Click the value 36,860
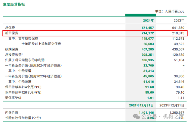Image resolution: width=190 pixels, height=124 pixels. (179, 76)
